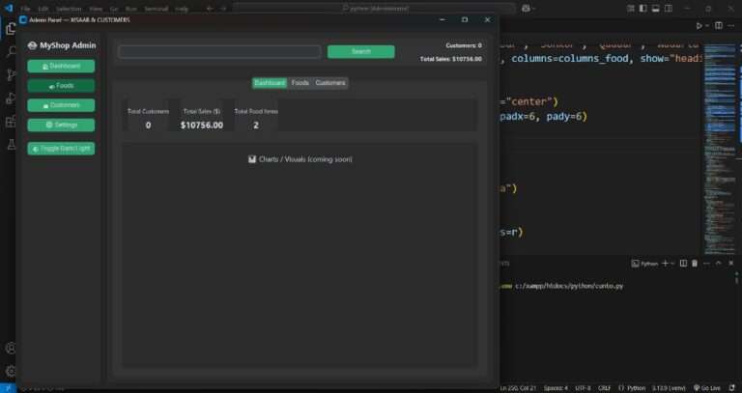Open Extensions in VS Code activity bar
The height and width of the screenshot is (393, 742).
click(11, 122)
